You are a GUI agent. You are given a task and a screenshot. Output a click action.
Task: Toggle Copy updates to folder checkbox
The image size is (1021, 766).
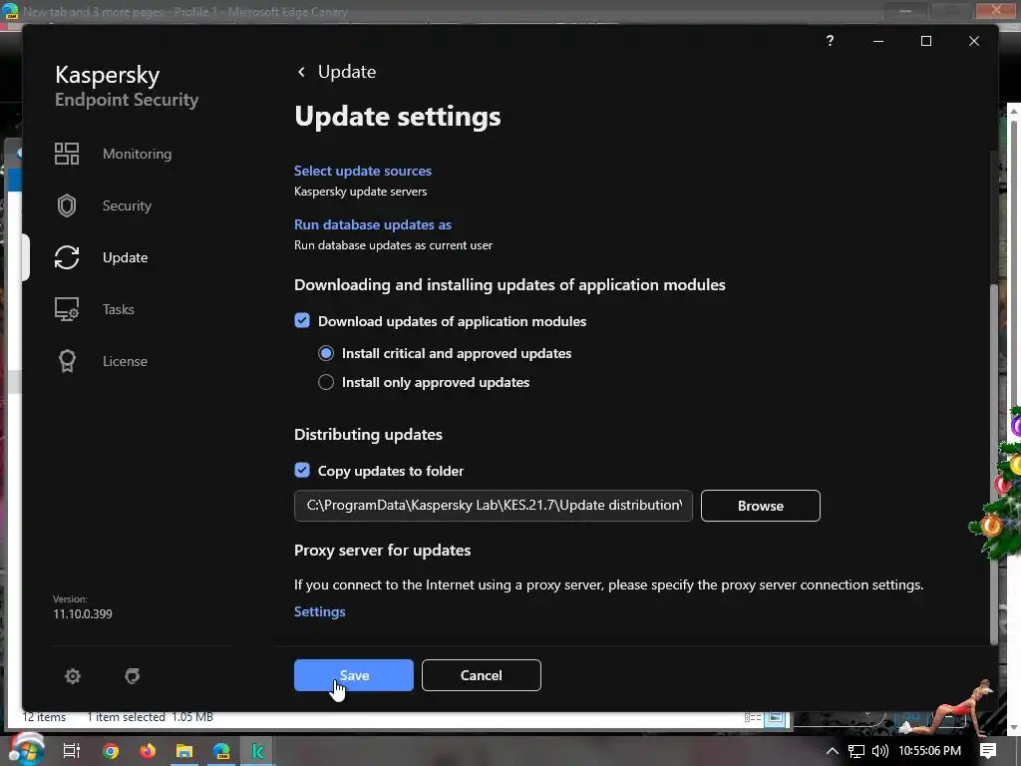tap(302, 470)
